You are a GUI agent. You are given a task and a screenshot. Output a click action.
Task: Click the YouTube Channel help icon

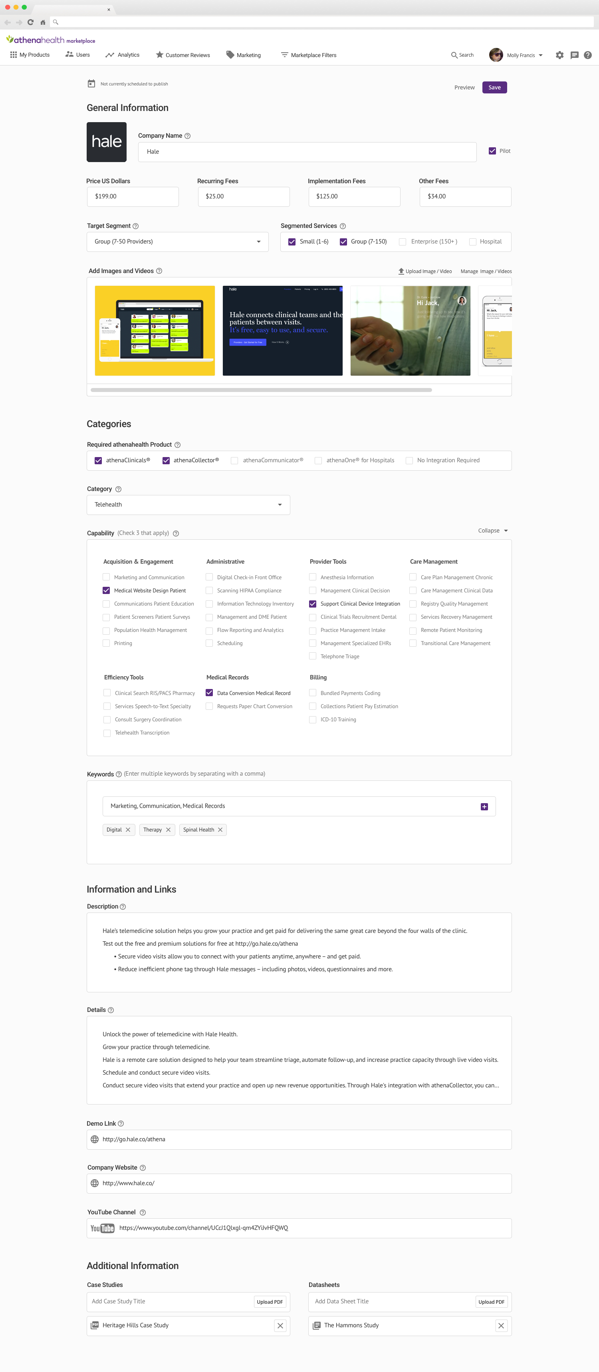tap(143, 1212)
